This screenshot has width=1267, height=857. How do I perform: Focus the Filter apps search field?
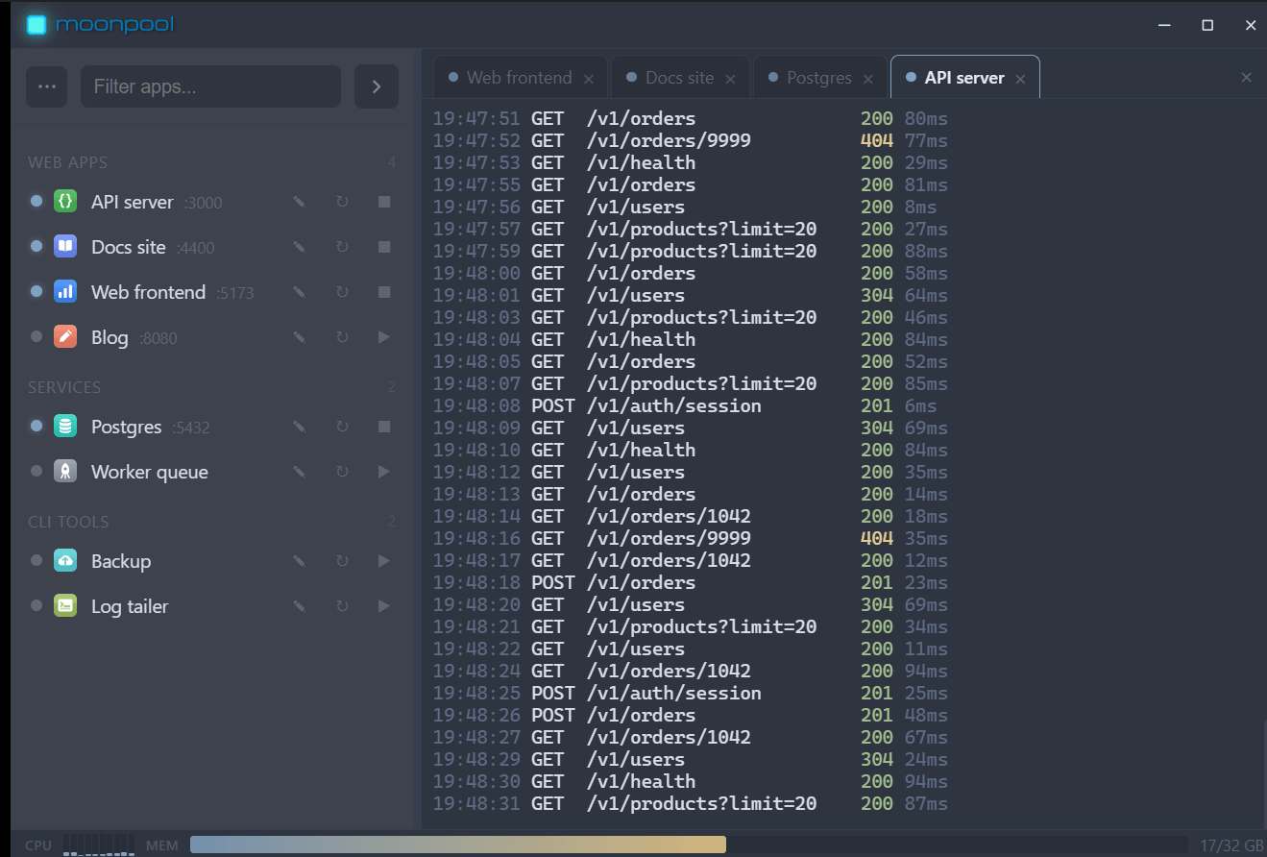(211, 86)
